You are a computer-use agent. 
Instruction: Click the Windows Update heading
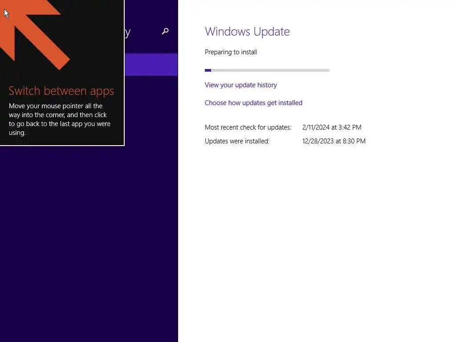coord(247,32)
